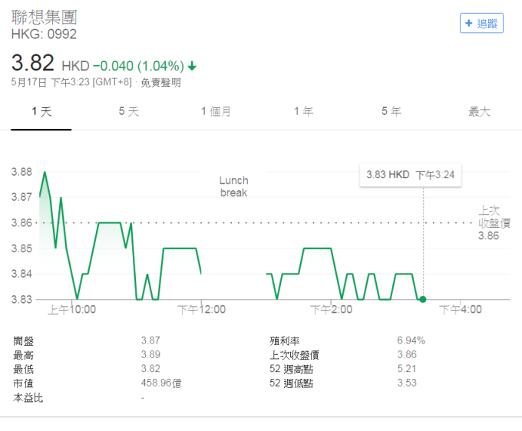The width and height of the screenshot is (522, 431).
Task: Select the 1 天 tab
Action: coord(41,111)
